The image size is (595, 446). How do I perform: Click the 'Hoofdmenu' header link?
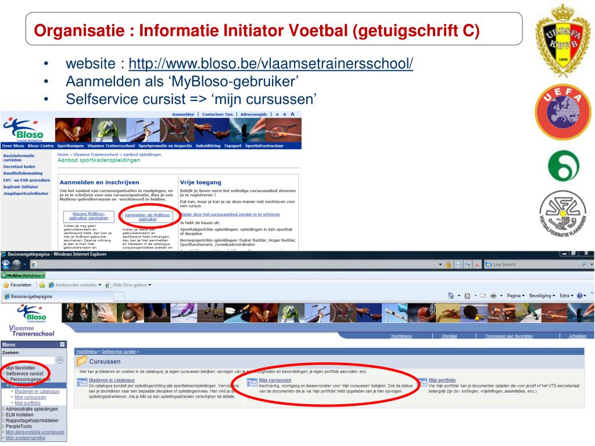point(402,336)
